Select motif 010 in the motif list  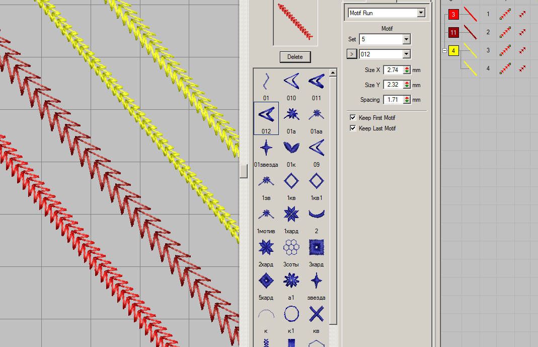click(x=291, y=82)
